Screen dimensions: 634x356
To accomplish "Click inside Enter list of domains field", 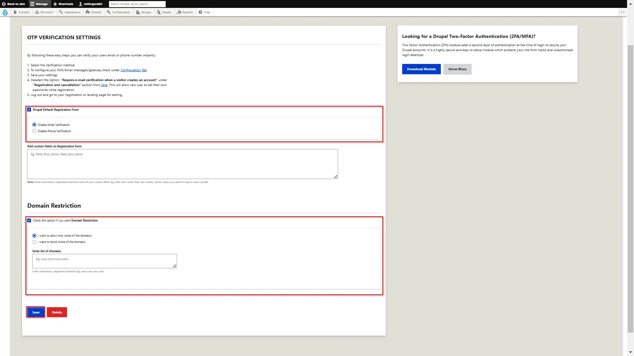I will 104,261.
